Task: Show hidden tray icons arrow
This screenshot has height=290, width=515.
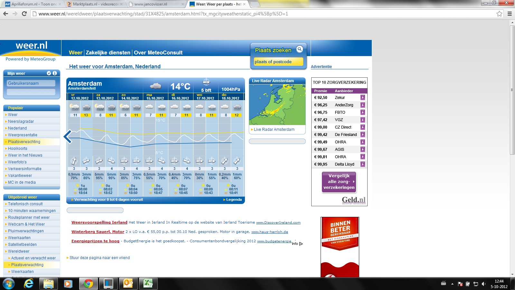Action: click(x=452, y=284)
